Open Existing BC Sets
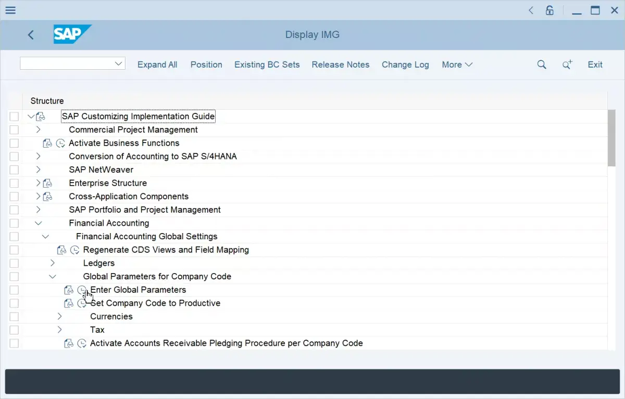Image resolution: width=625 pixels, height=399 pixels. tap(267, 65)
